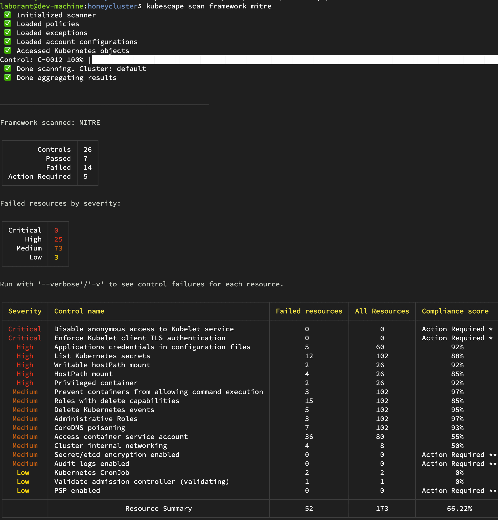Click the Low severity count '3'

[56, 257]
